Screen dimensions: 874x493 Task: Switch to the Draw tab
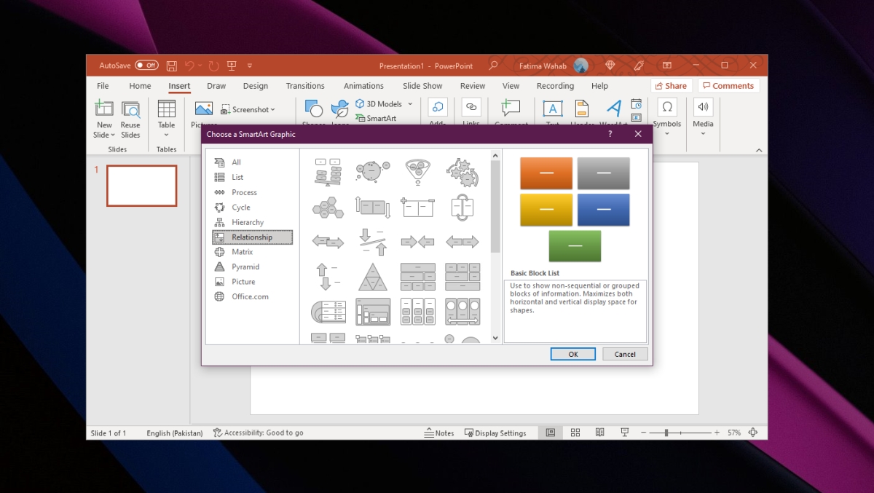(x=216, y=86)
